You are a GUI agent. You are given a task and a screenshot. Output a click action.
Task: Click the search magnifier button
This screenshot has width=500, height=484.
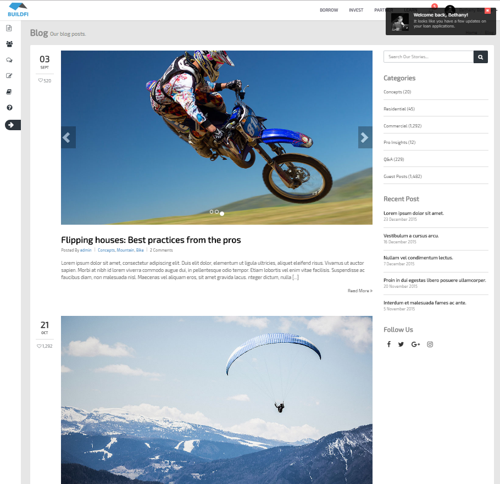[x=481, y=57]
